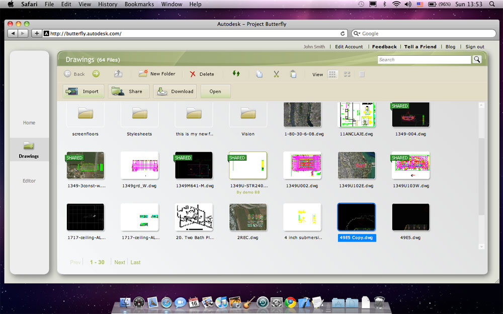Jump to Last page of files
Screen dimensions: 503x314
pos(135,262)
